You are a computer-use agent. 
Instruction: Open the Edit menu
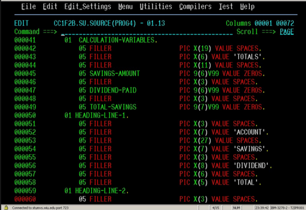(x=50, y=7)
